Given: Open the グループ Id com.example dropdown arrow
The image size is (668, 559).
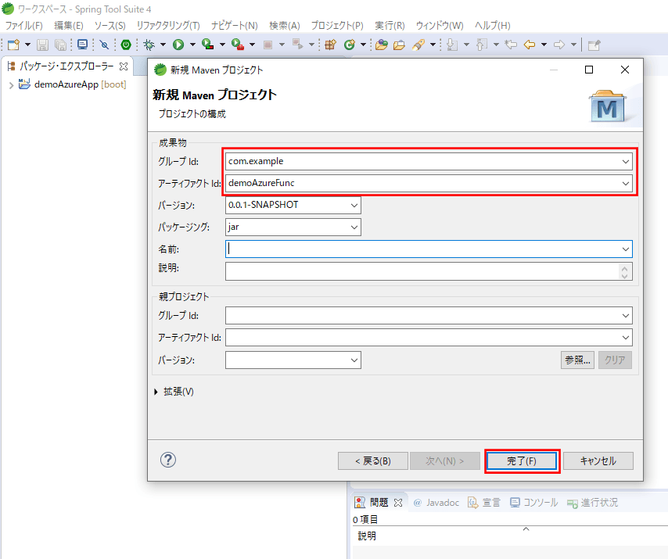Looking at the screenshot, I should (626, 161).
